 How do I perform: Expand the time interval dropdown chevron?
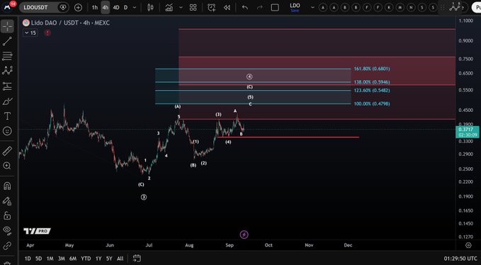135,8
